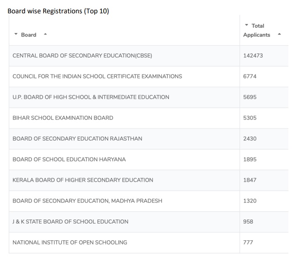Click the 6774 applicants value
Viewport: 300px width, 264px height.
(x=250, y=76)
